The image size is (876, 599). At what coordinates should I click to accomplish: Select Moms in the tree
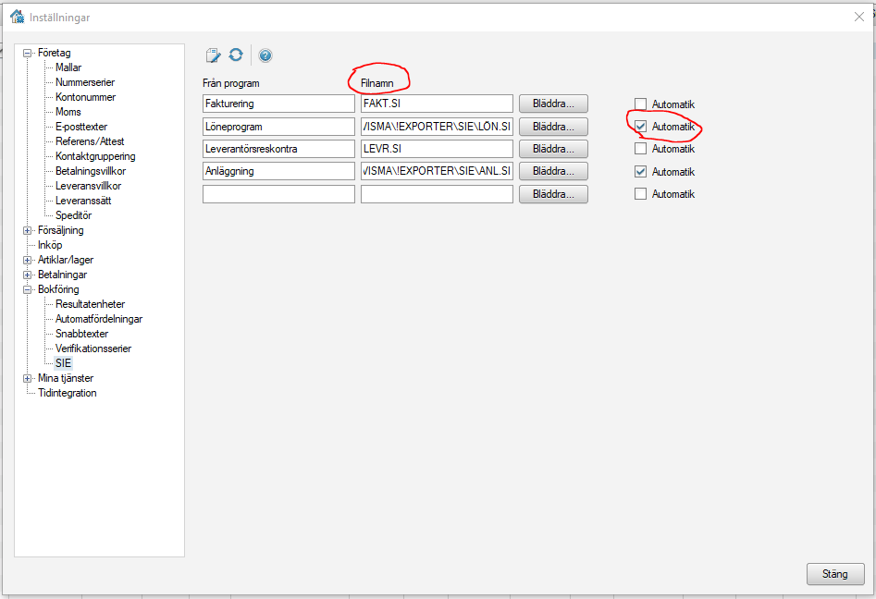pos(68,112)
